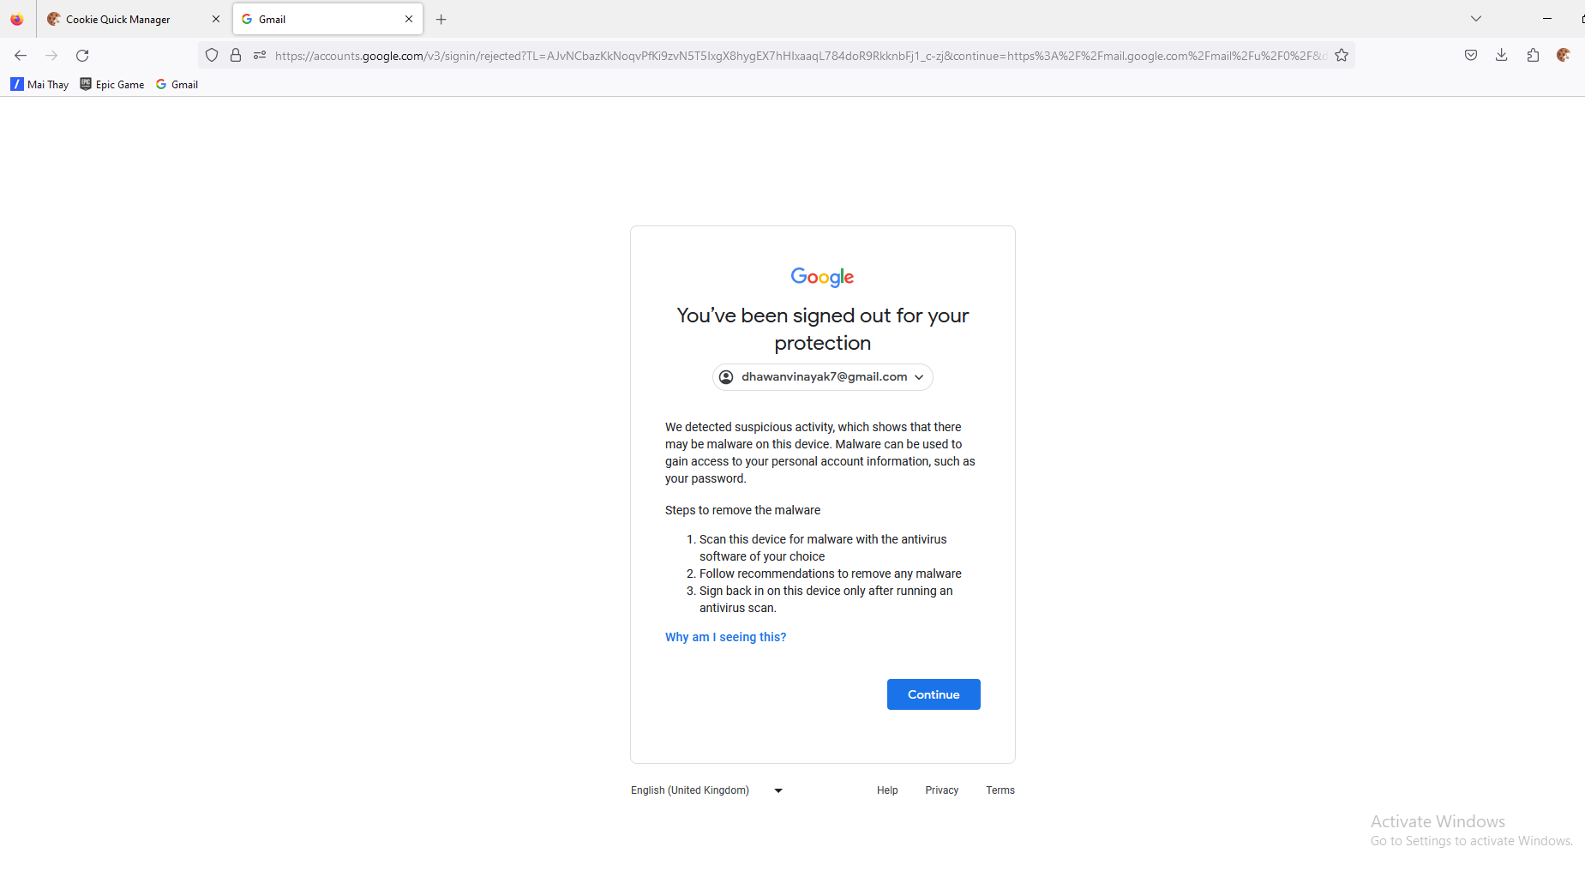Open the Terms footer link
This screenshot has height=883, width=1585.
[x=1000, y=790]
